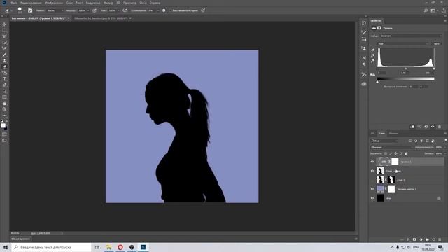Viewport: 448px width, 252px height.
Task: Open layer Fill dropdown arrow
Action: (x=445, y=153)
